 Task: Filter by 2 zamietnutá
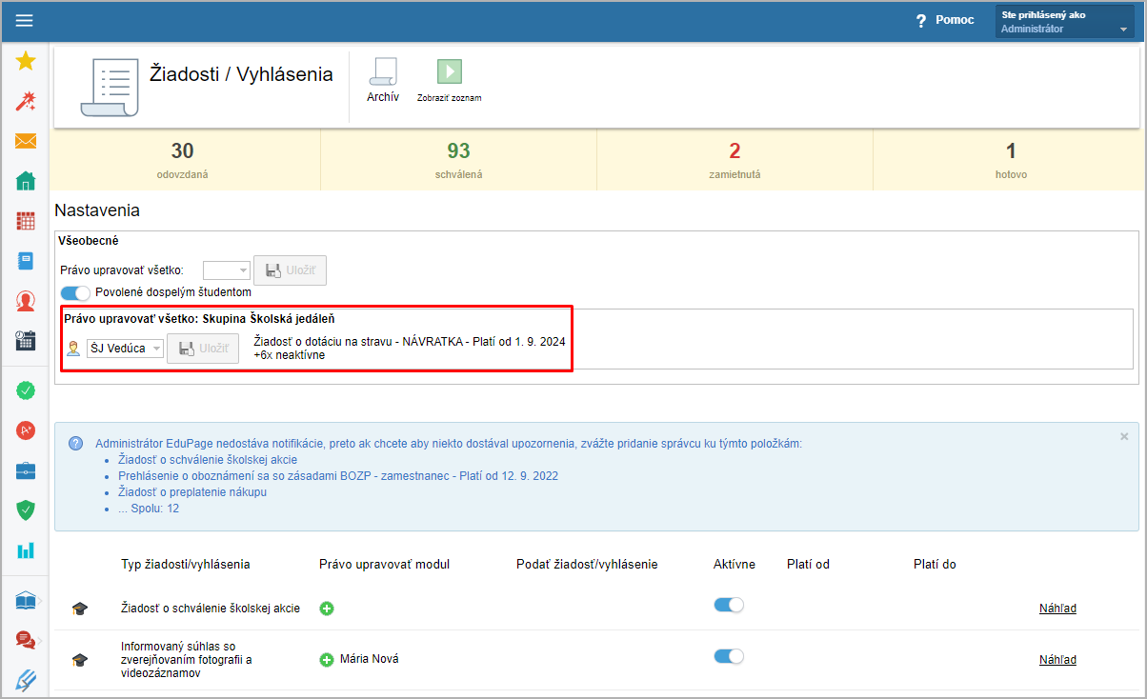(734, 158)
